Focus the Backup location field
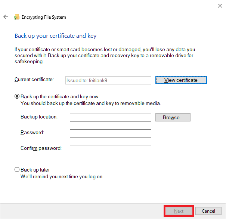 coord(111,118)
